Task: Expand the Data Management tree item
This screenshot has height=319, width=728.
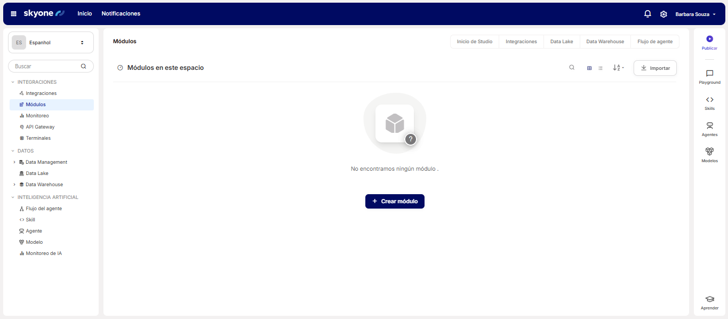Action: tap(14, 162)
